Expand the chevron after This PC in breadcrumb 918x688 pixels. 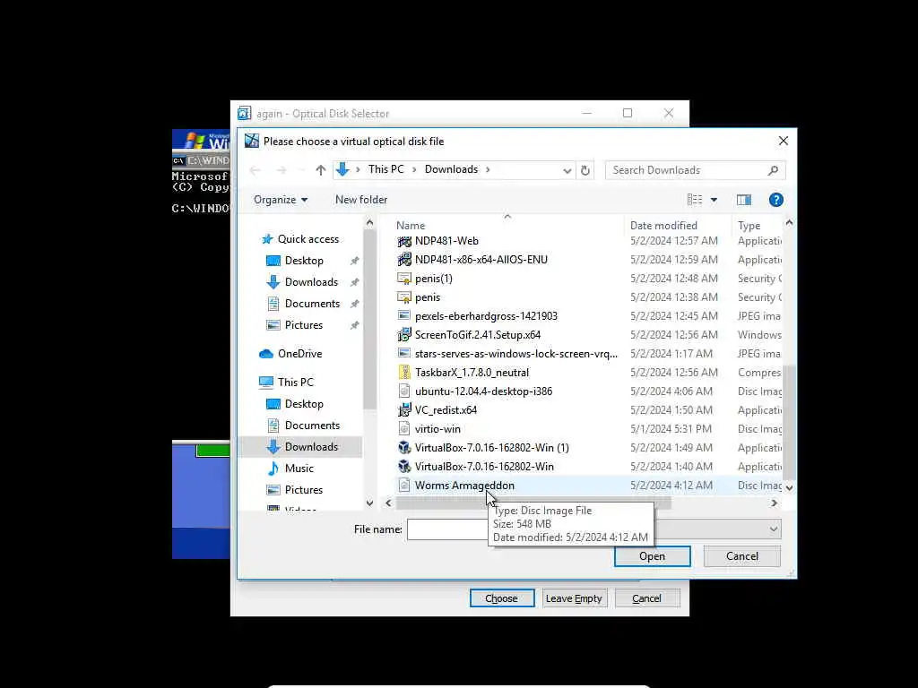coord(414,169)
